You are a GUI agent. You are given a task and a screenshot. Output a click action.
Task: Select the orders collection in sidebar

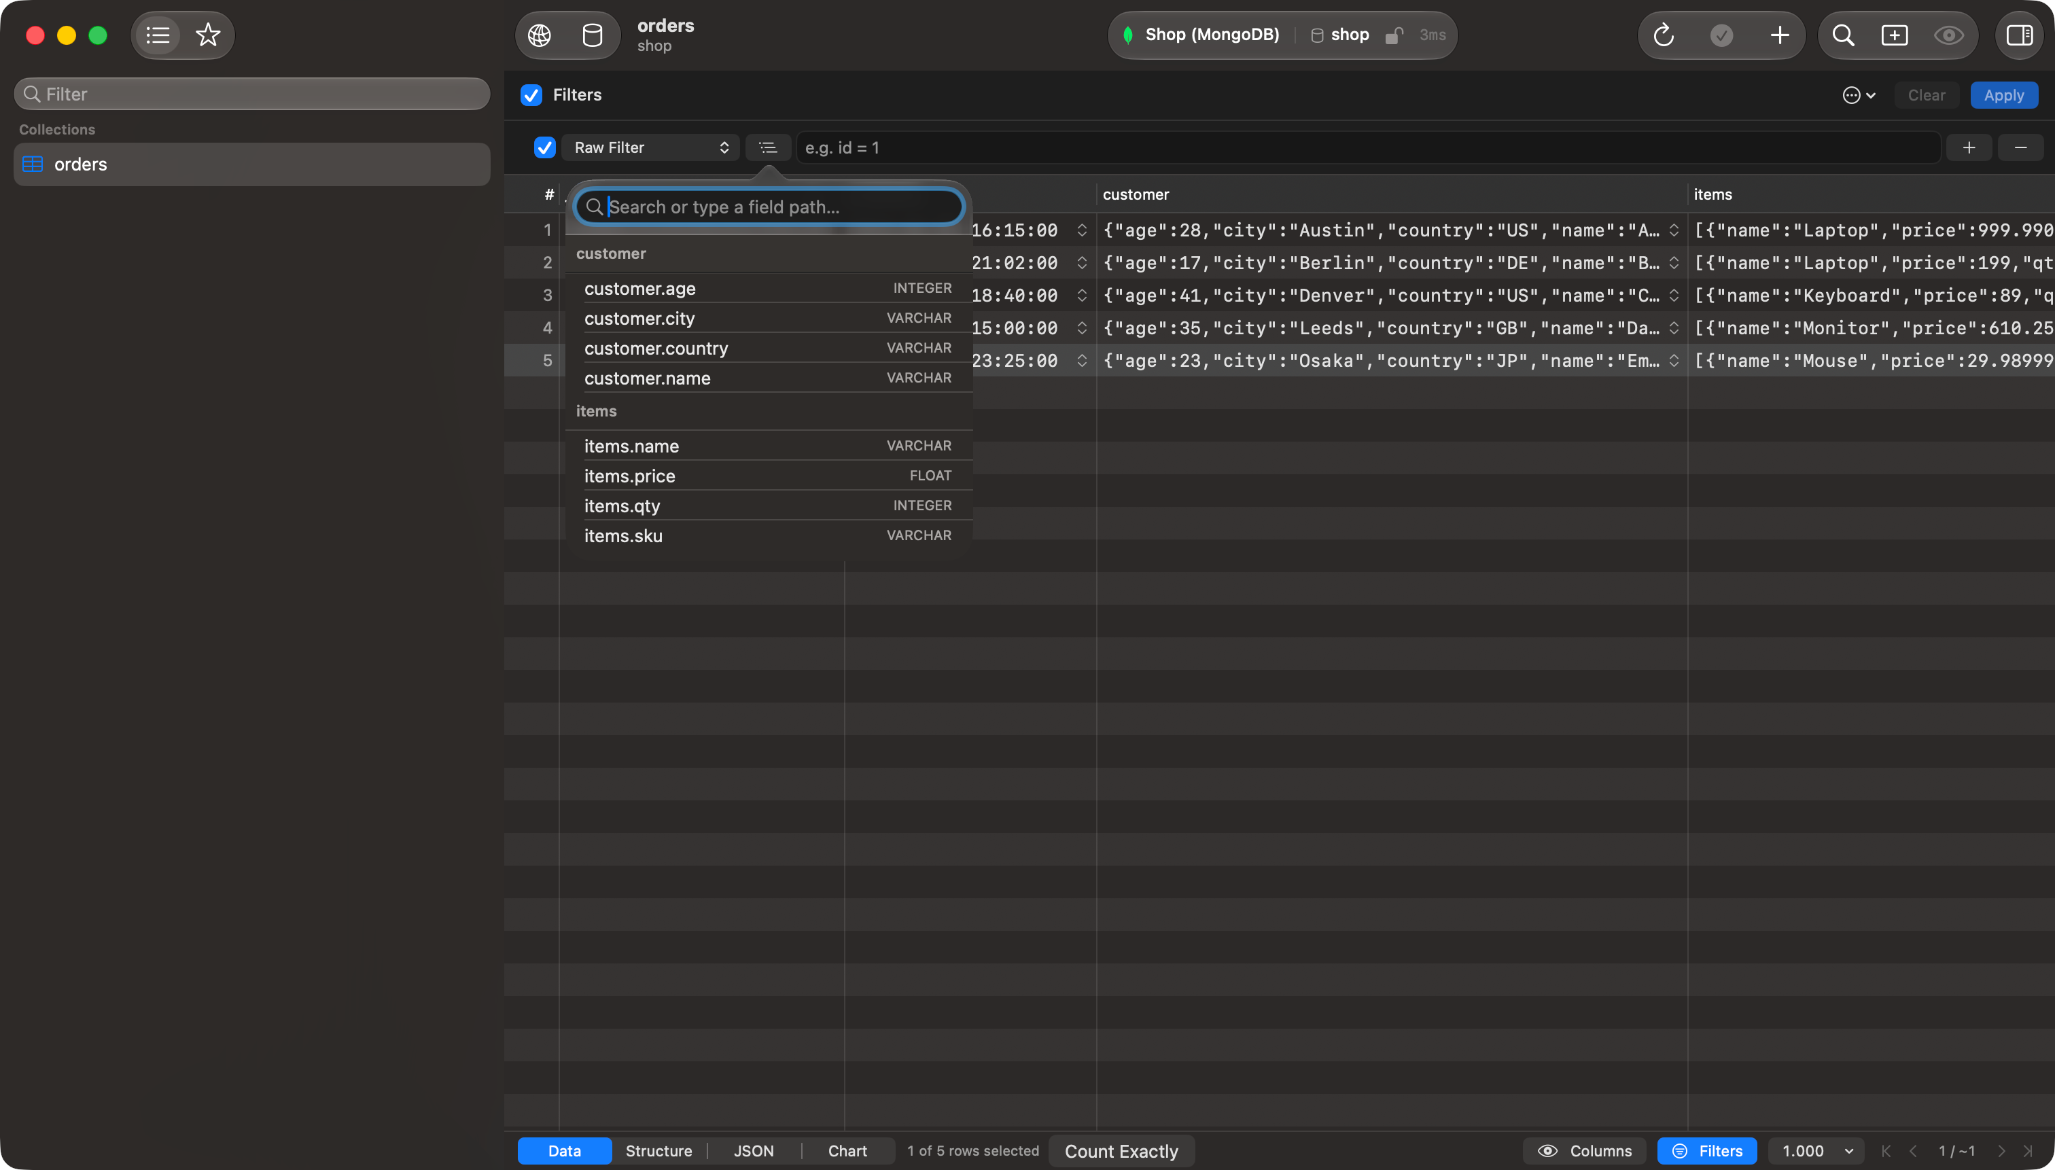[x=251, y=164]
